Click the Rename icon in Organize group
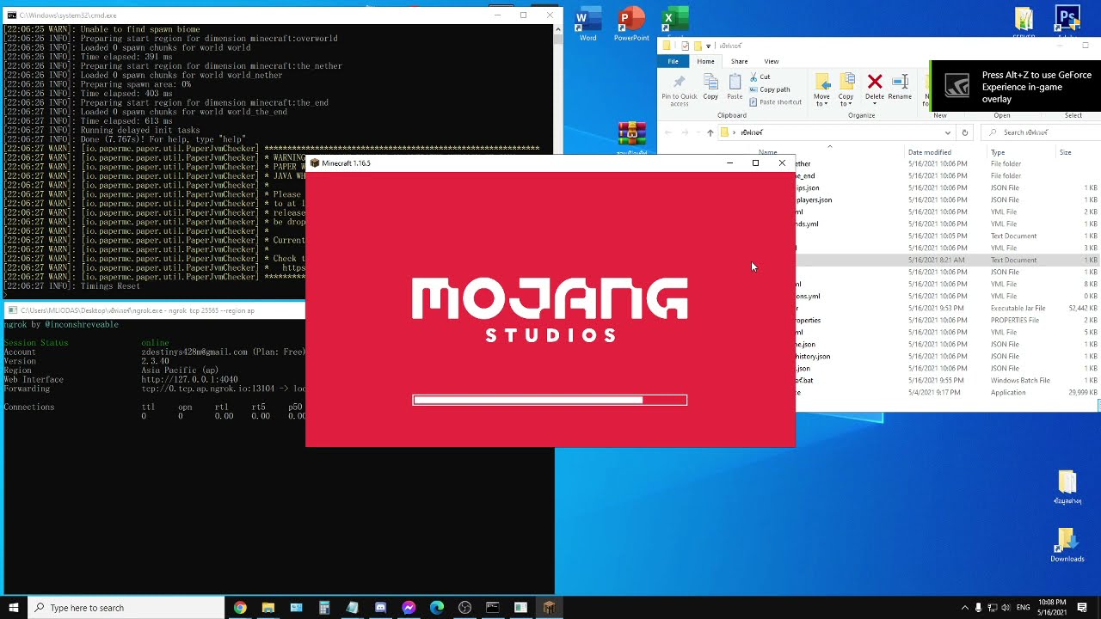The height and width of the screenshot is (619, 1101). click(x=900, y=82)
